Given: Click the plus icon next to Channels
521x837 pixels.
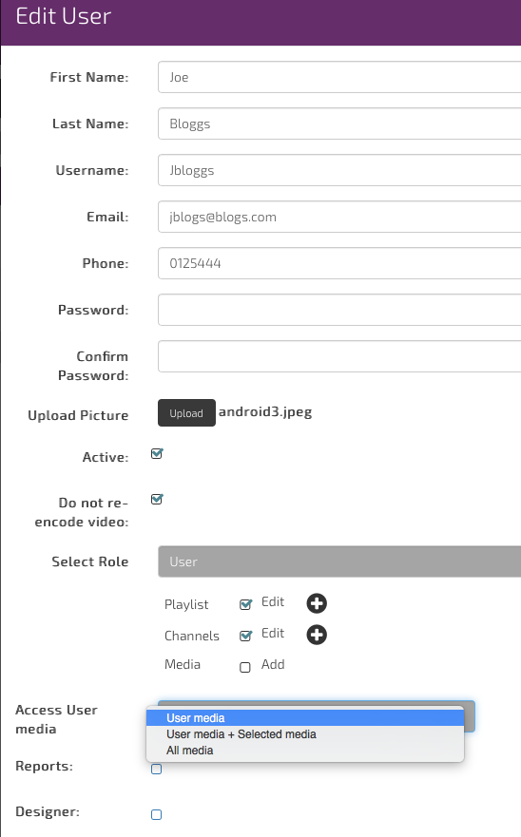Looking at the screenshot, I should [317, 635].
